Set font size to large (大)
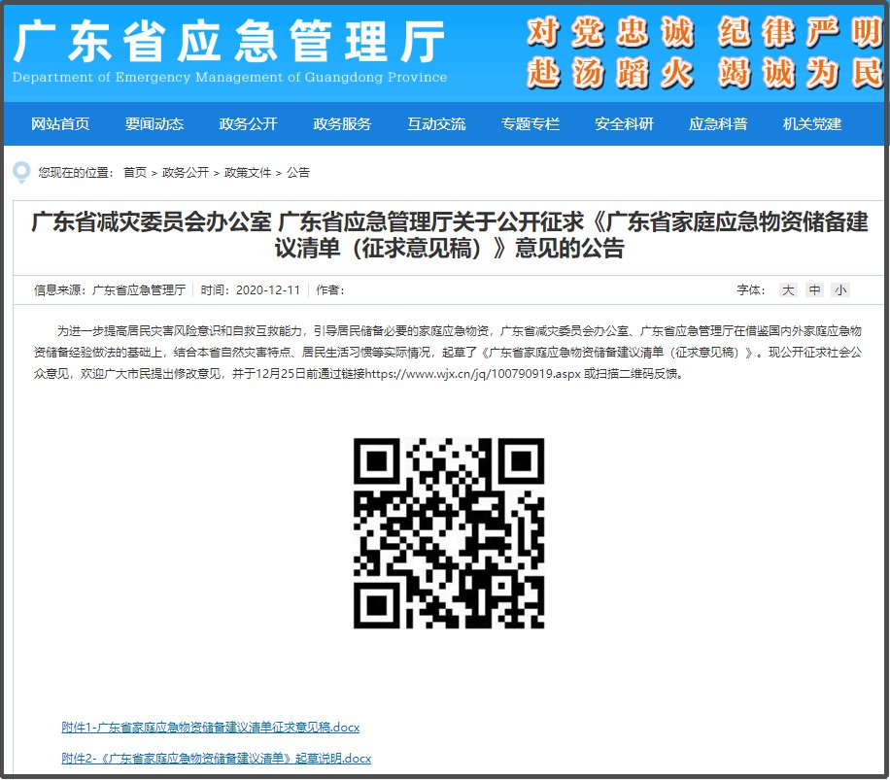890x780 pixels. click(x=788, y=289)
